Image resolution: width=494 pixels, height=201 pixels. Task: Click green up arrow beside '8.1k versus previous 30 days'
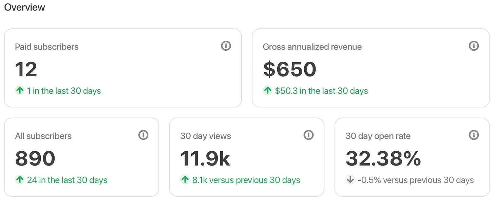[x=185, y=180]
